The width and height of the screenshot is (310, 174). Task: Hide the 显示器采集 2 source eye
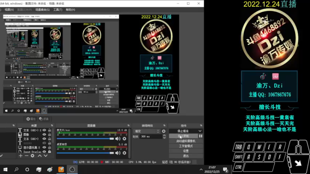44,147
